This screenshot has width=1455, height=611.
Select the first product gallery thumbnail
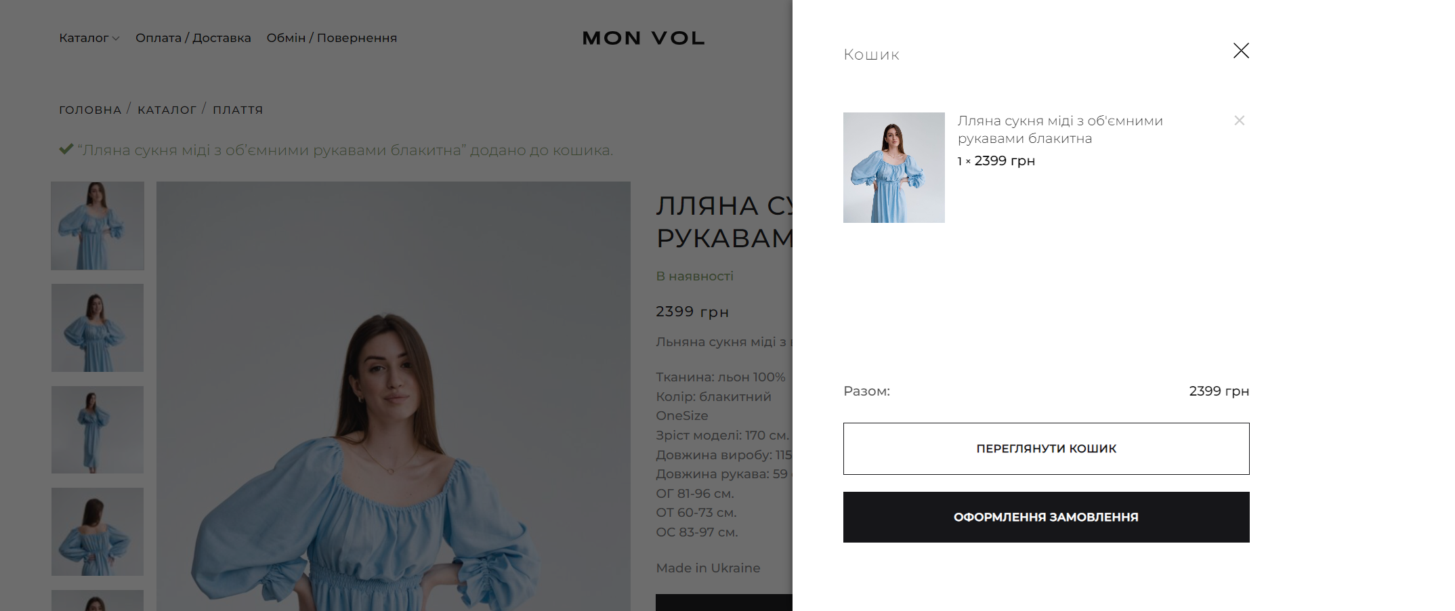(x=98, y=226)
